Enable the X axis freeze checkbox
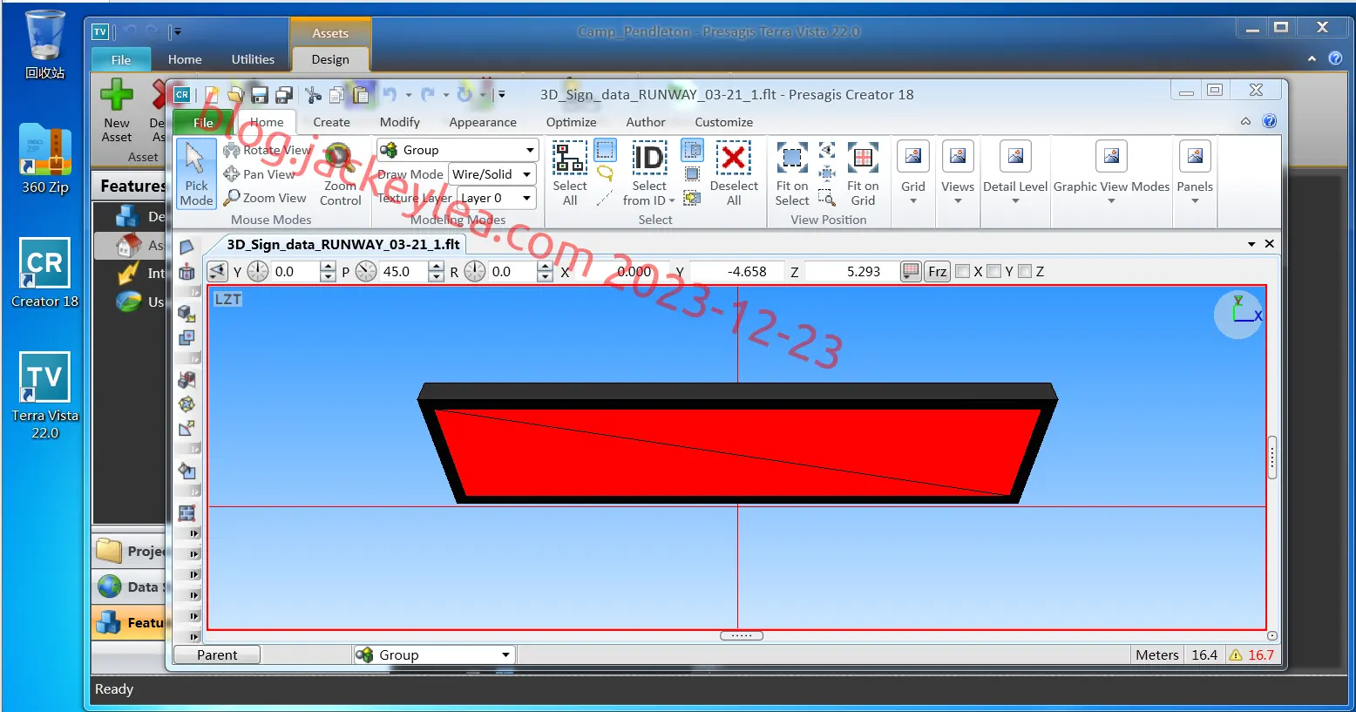The width and height of the screenshot is (1356, 712). click(963, 271)
